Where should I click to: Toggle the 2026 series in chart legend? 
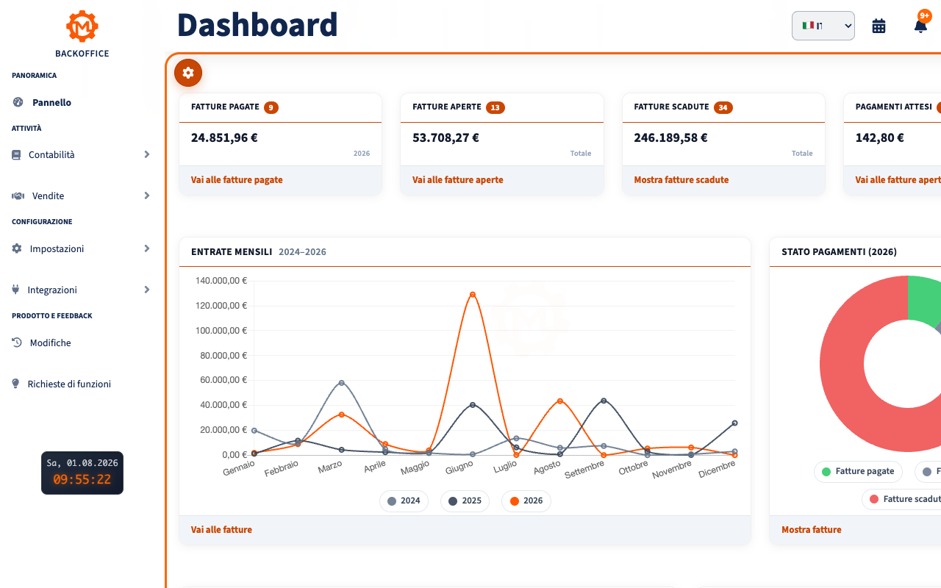[x=526, y=501]
